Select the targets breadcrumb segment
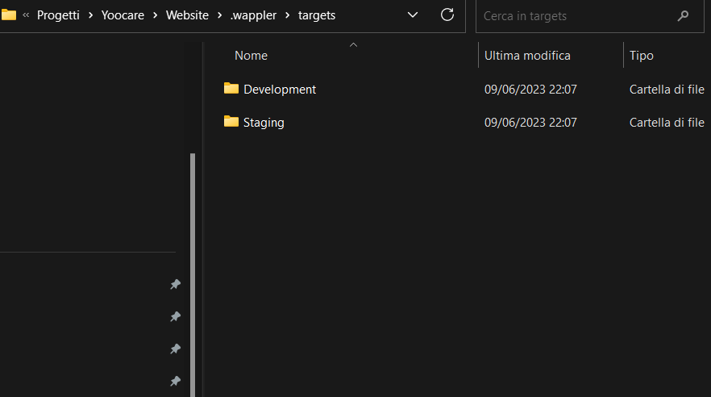 click(x=317, y=15)
